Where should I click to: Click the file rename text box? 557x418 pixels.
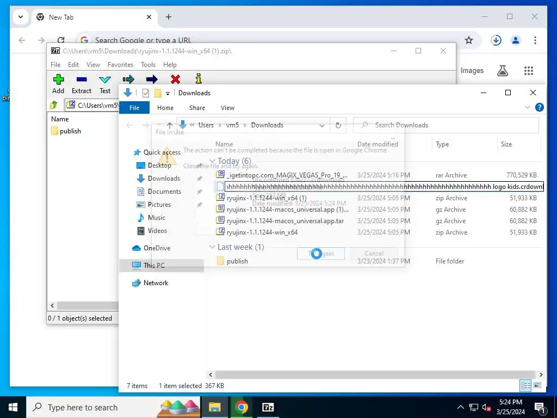[x=384, y=187]
